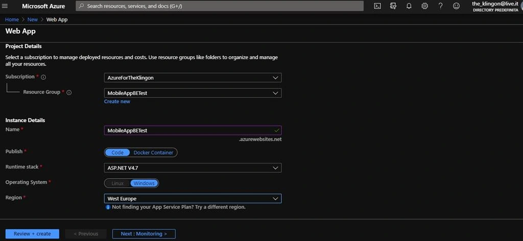
Task: Click the Runtime stack label
Action: click(x=22, y=166)
